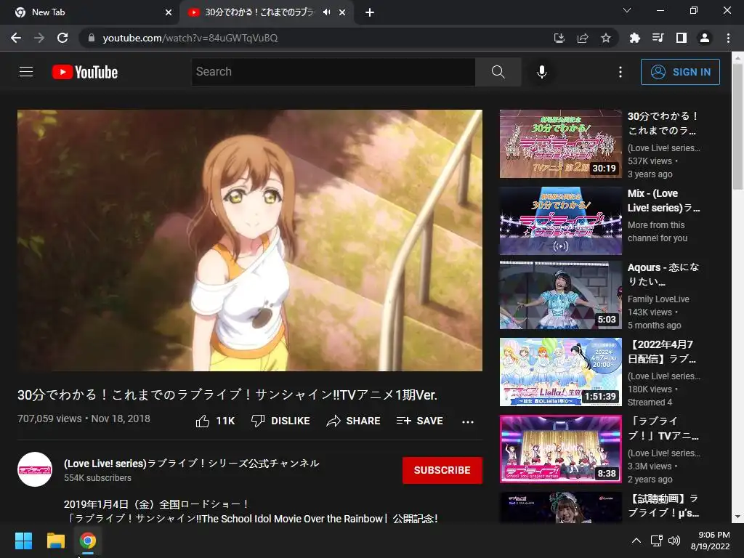Open Chrome extensions puzzle icon
Screen dimensions: 744x558
pos(634,38)
